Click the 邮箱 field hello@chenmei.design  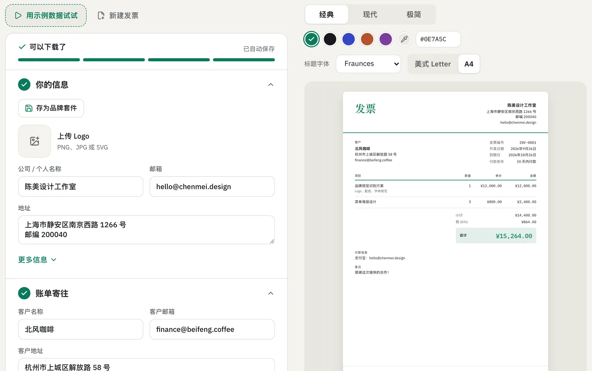pos(212,187)
